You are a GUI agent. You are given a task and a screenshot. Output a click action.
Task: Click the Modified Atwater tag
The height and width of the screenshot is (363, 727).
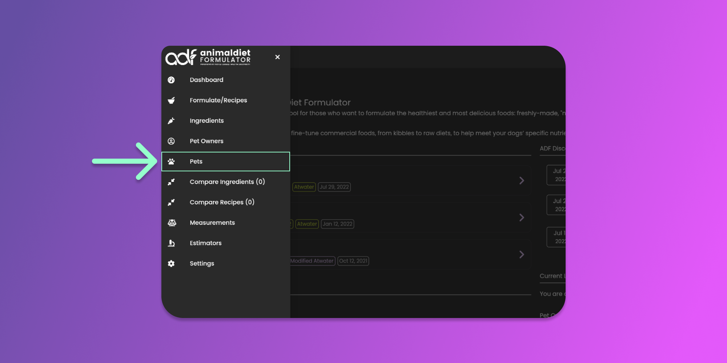(312, 261)
